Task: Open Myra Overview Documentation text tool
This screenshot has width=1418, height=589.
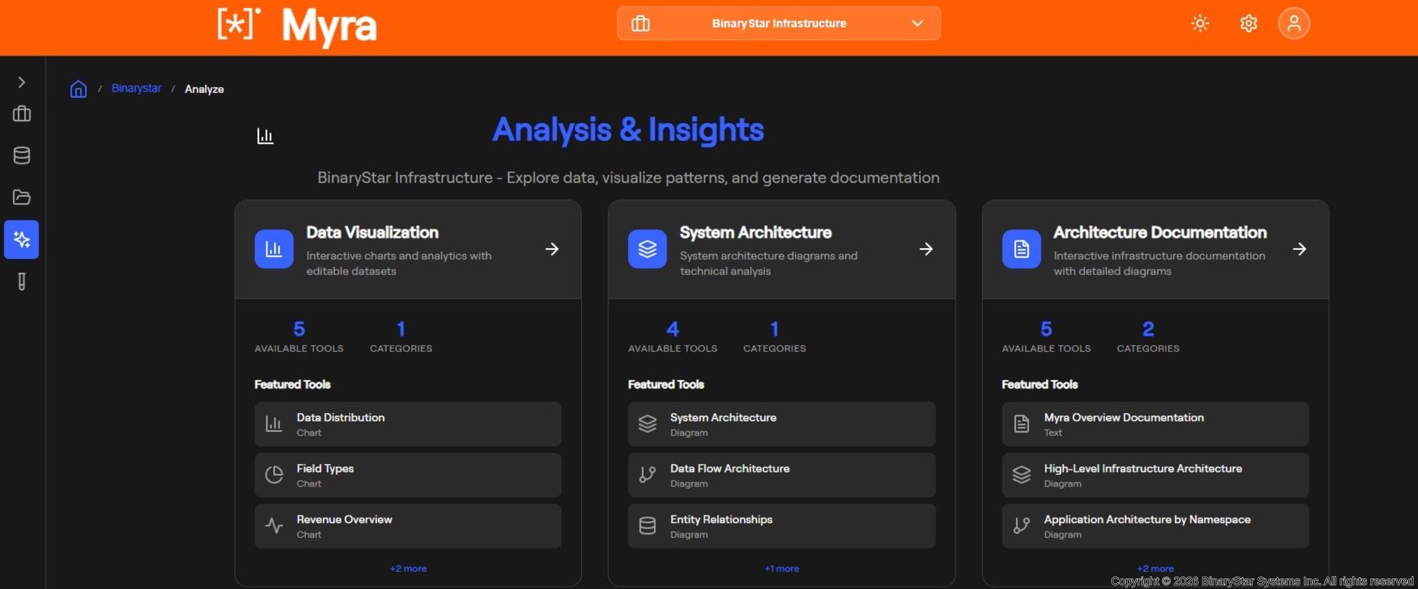Action: tap(1155, 424)
